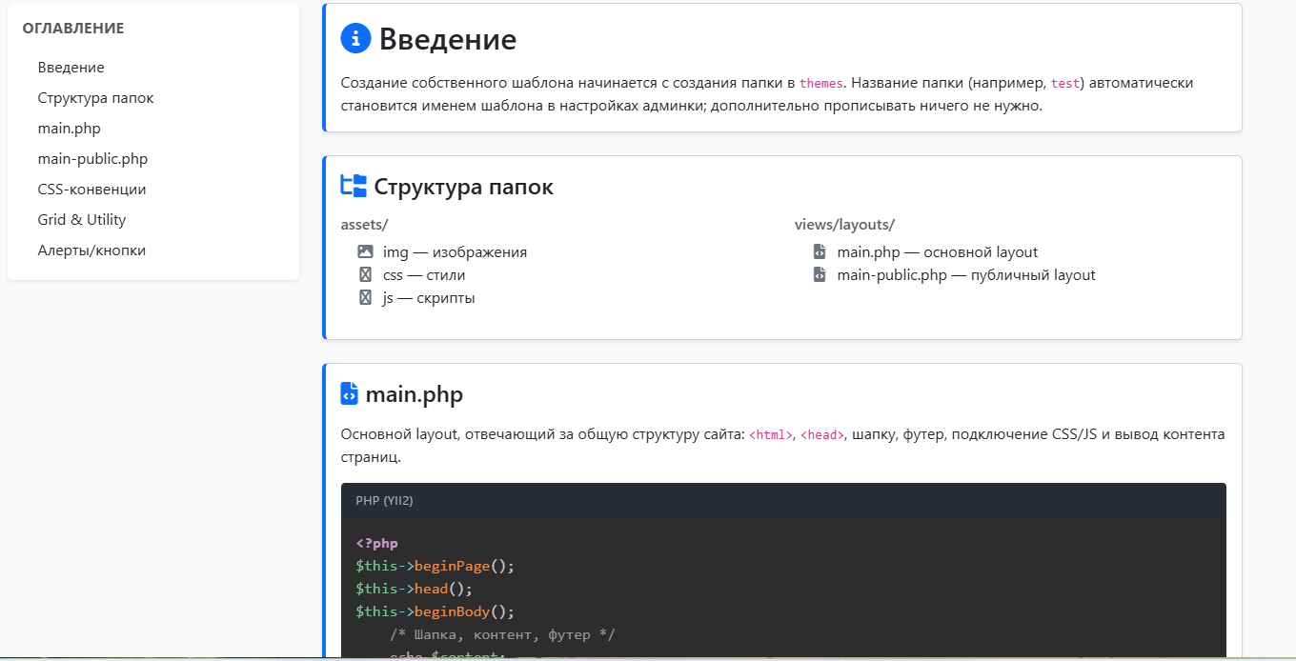Click the file icon next to css — стили
This screenshot has width=1296, height=661.
pos(365,275)
